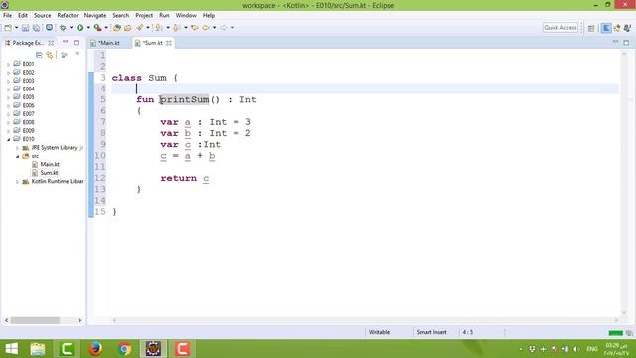Collapse the E010 project node

9,139
